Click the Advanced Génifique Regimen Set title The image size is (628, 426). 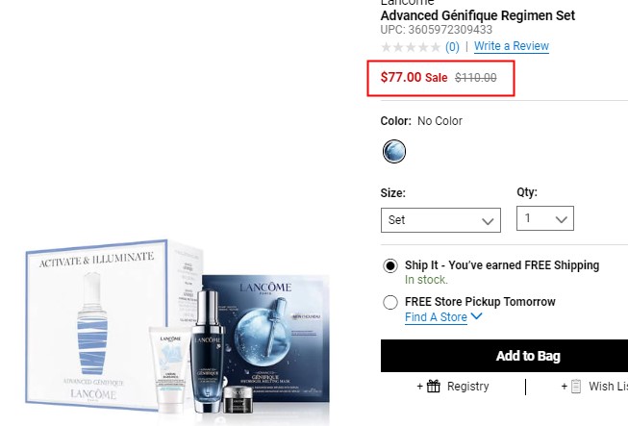pos(477,15)
